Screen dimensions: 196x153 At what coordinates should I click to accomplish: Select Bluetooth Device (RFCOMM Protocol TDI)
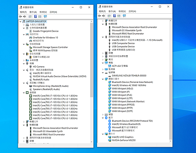(x=132, y=121)
